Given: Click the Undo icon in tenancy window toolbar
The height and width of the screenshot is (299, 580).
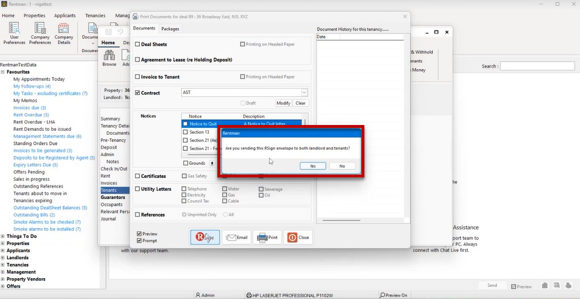Looking at the screenshot, I should click(120, 32).
